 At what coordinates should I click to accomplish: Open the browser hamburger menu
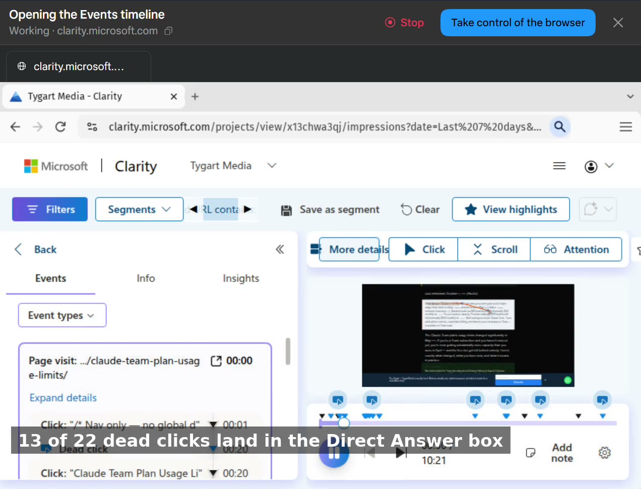coord(625,127)
